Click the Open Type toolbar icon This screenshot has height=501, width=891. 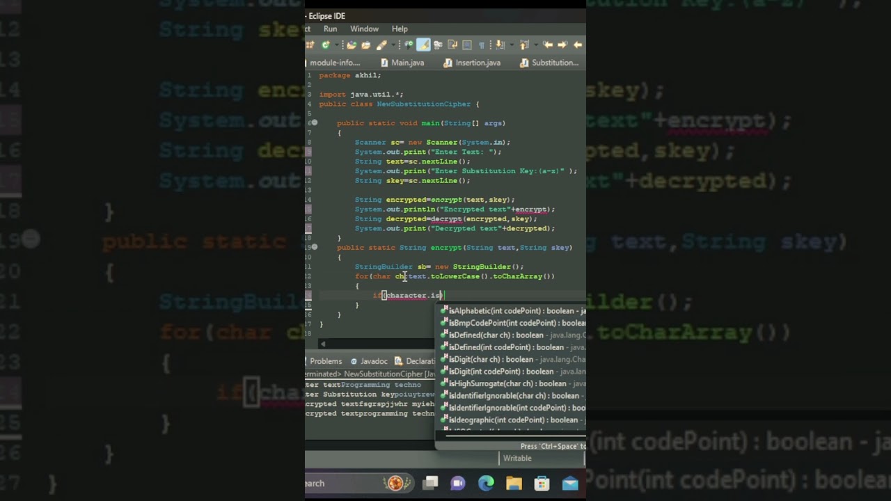pos(352,45)
